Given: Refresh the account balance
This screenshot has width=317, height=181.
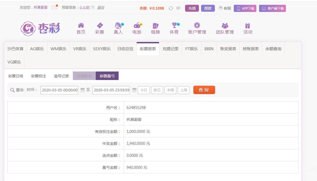Looking at the screenshot, I should click(171, 8).
